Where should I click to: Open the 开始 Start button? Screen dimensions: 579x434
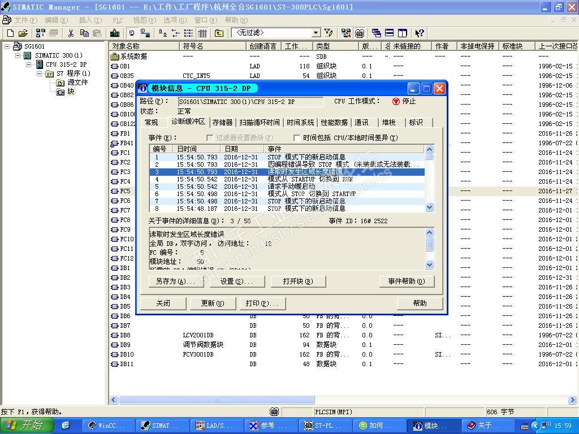27,426
